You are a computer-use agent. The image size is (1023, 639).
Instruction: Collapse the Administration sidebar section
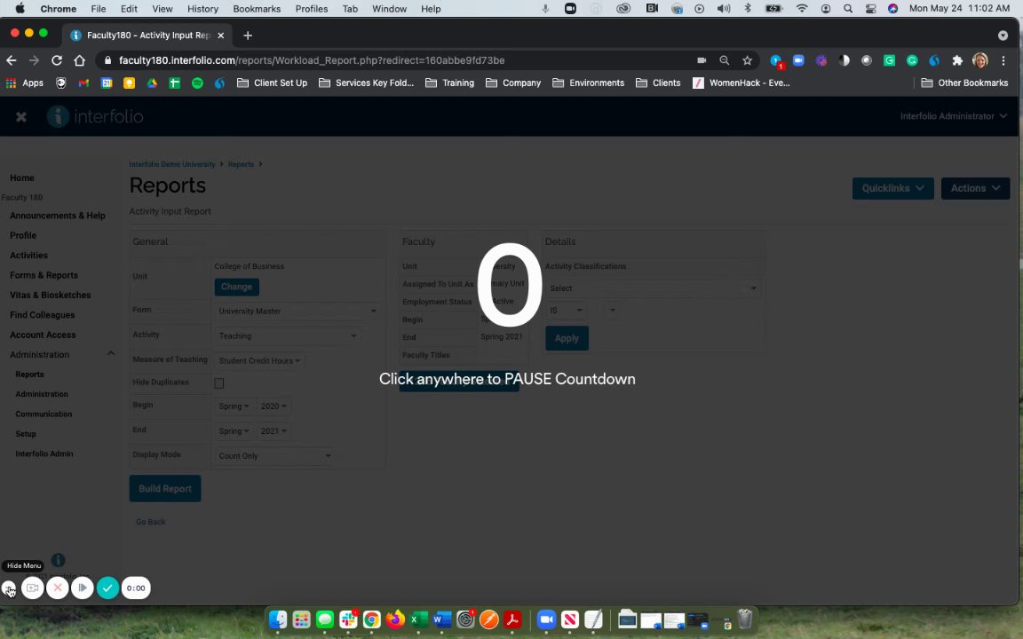click(x=111, y=354)
